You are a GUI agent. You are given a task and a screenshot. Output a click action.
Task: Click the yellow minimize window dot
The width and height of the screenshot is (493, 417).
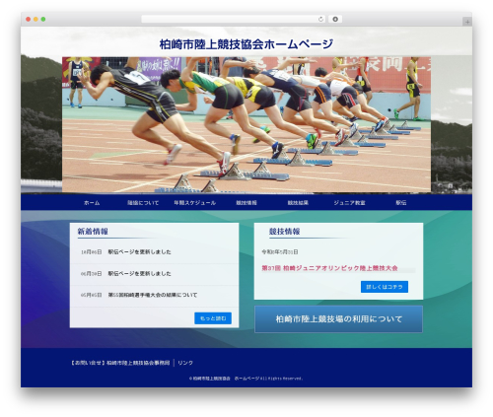pos(35,19)
